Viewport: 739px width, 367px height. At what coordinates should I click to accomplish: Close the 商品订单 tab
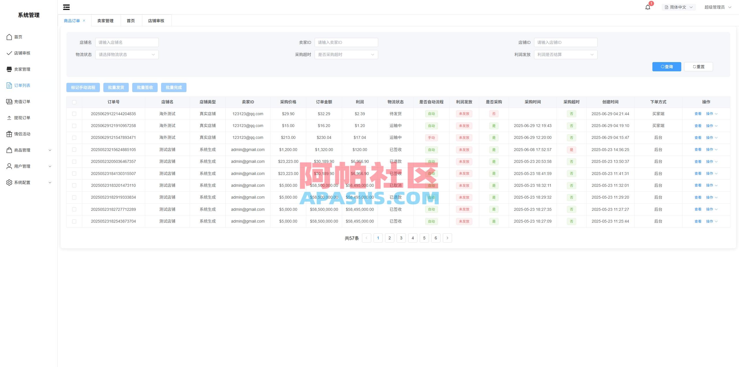(x=84, y=20)
